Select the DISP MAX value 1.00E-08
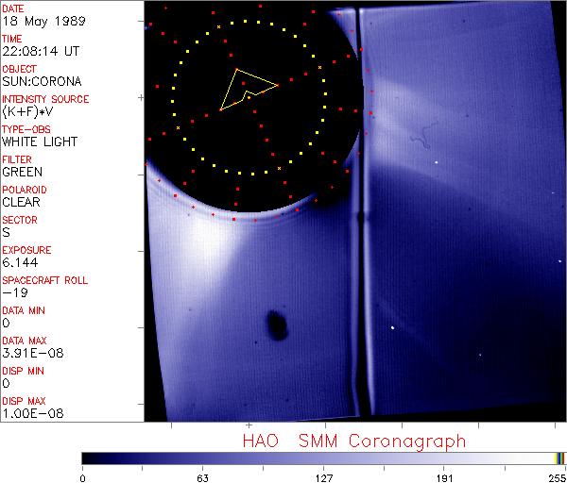Viewport: 567px width, 483px height. (x=30, y=413)
